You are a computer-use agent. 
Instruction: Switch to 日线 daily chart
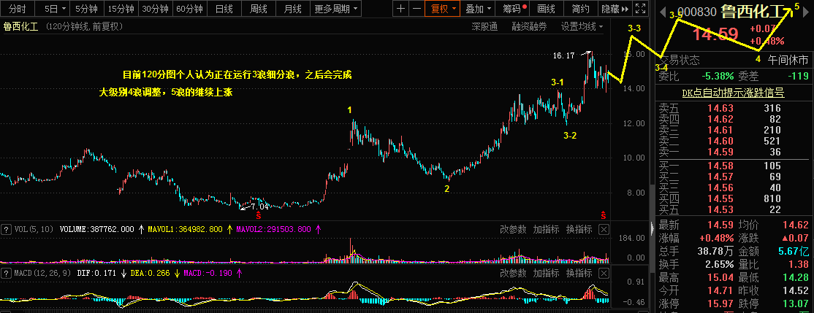click(224, 8)
